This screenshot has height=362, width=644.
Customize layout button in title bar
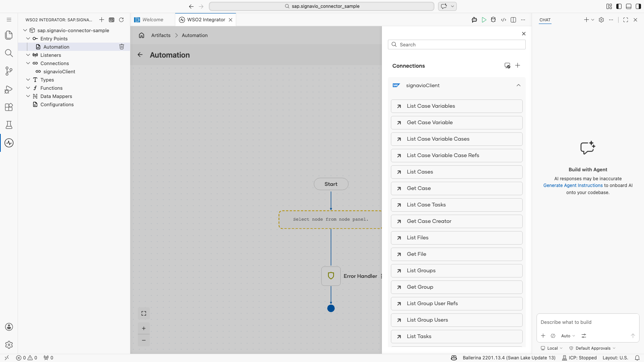pos(609,6)
